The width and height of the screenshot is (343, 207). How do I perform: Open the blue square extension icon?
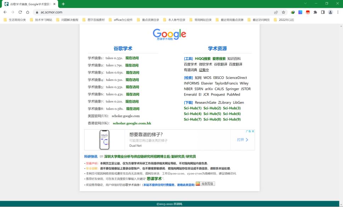pos(300,12)
